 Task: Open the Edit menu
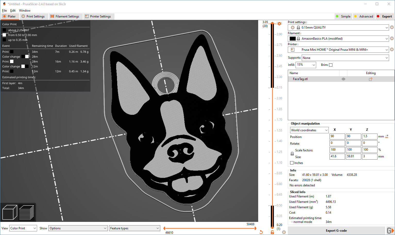coord(13,11)
